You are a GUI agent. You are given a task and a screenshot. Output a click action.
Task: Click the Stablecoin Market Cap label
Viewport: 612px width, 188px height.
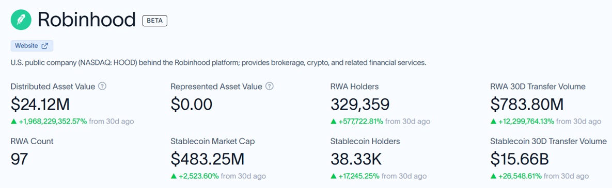(x=213, y=141)
